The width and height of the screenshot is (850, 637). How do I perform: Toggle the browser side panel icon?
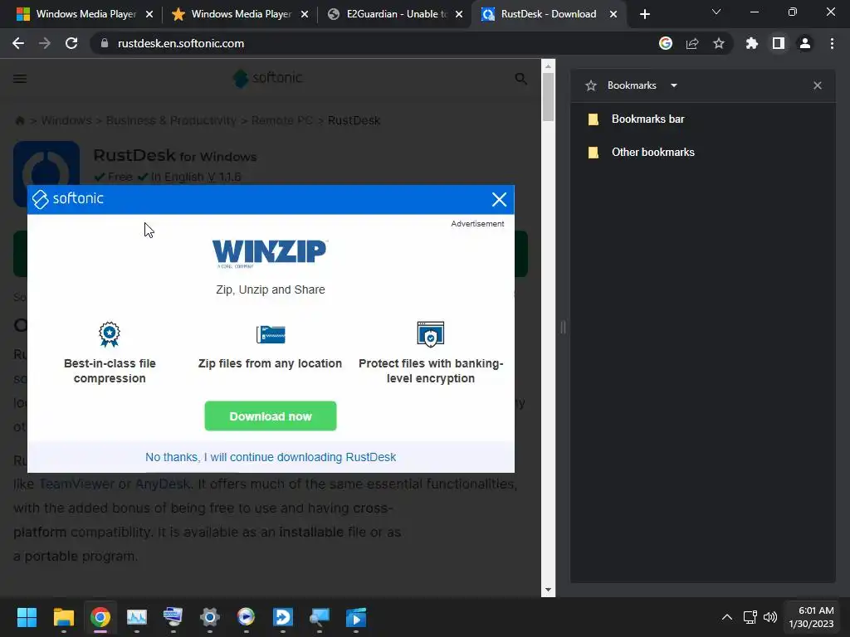pos(779,43)
